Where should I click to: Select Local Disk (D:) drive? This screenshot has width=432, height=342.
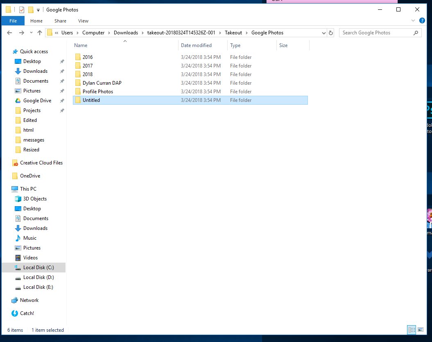(x=38, y=277)
